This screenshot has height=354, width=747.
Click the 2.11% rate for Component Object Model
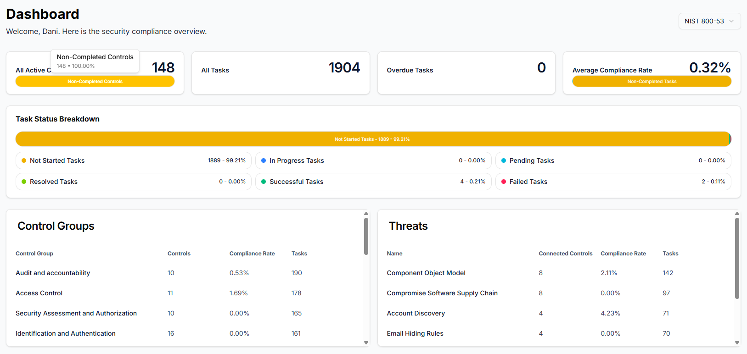609,273
